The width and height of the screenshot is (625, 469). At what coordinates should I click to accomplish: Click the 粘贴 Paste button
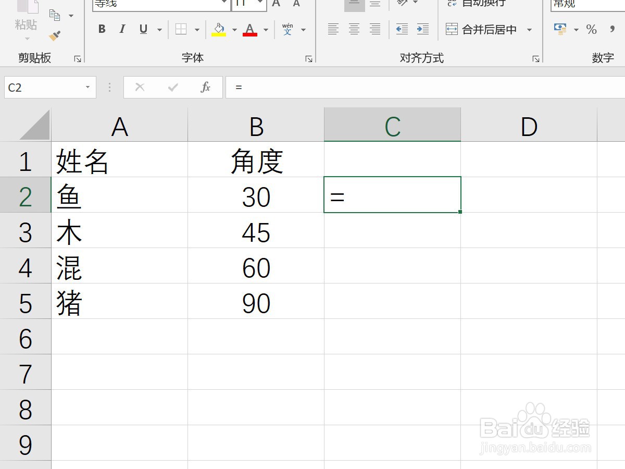[x=26, y=21]
